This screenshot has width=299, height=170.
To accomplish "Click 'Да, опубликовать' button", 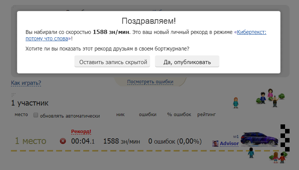I will pyautogui.click(x=187, y=61).
